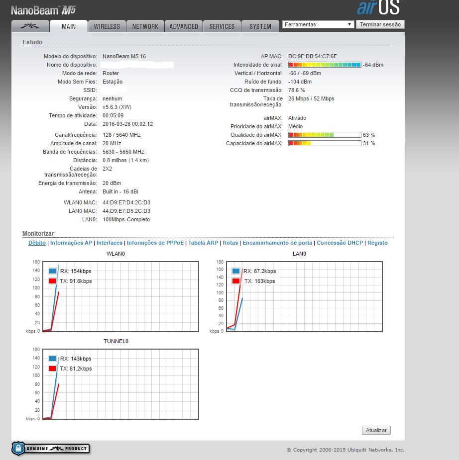The width and height of the screenshot is (459, 460).
Task: Click the LAN0 speed 100Mbps-Completo
Action: coord(126,219)
